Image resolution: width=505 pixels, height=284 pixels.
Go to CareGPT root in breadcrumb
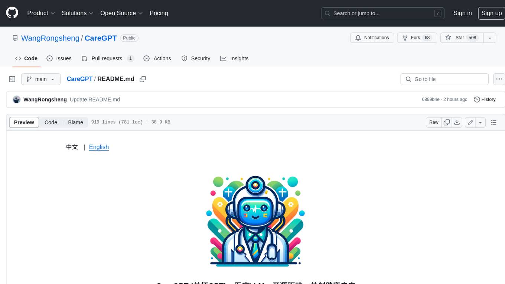79,79
